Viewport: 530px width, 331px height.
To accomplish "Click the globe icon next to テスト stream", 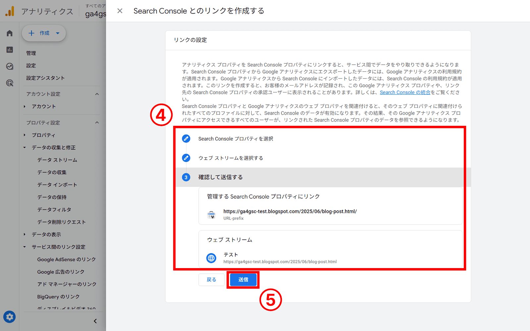I will pyautogui.click(x=212, y=258).
